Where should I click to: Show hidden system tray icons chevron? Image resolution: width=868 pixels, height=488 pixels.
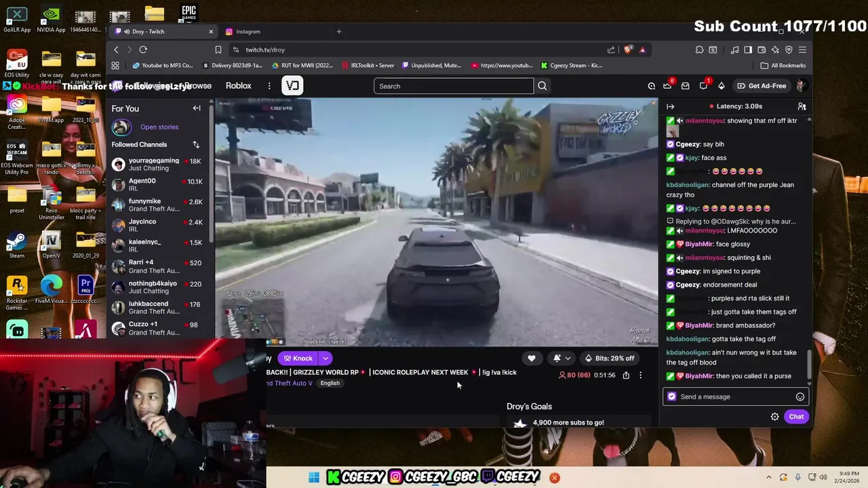(769, 478)
